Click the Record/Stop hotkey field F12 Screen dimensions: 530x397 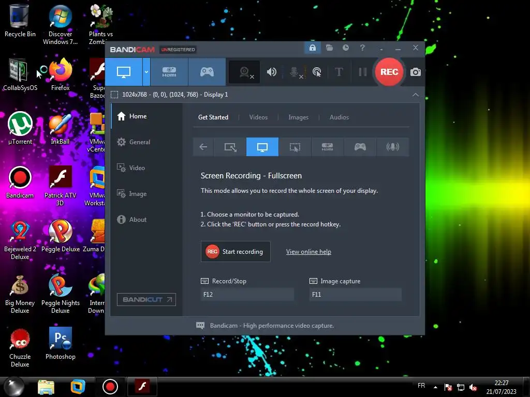pos(247,294)
